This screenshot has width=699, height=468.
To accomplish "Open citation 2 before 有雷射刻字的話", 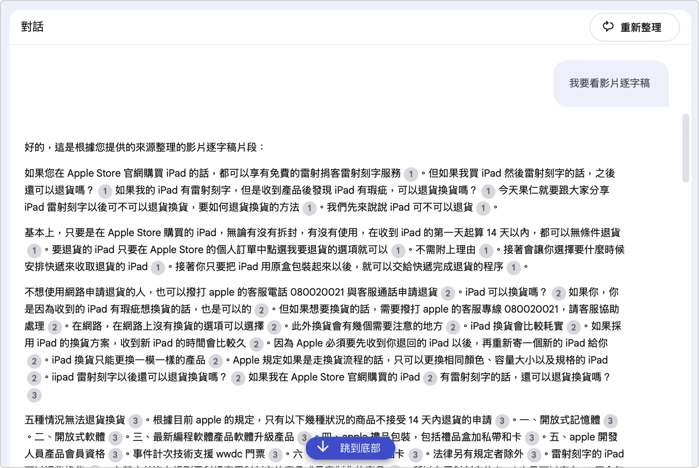I will click(x=430, y=378).
